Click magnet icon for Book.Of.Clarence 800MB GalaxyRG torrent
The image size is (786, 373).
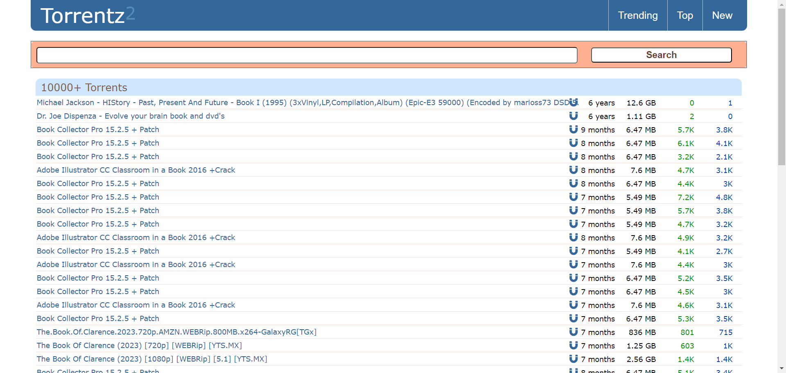[x=574, y=332]
